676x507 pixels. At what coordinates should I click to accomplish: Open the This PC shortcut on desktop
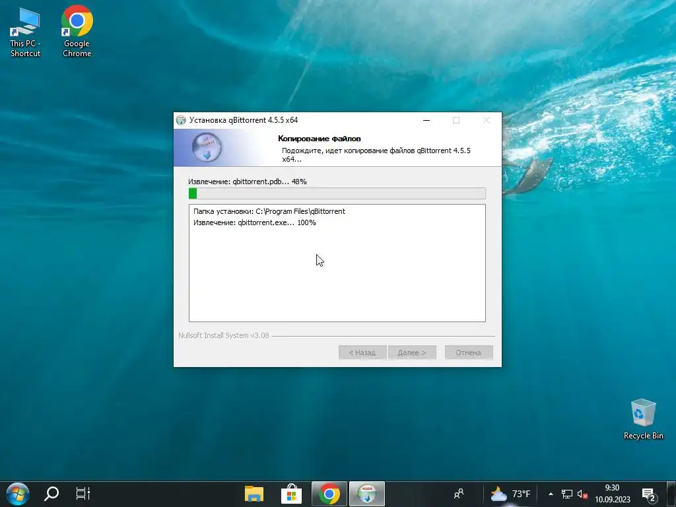(x=25, y=33)
